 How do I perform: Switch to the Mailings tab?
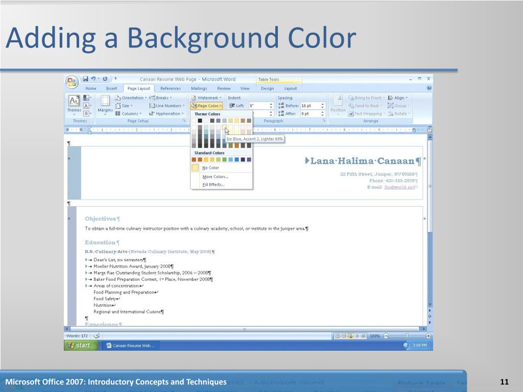click(199, 88)
